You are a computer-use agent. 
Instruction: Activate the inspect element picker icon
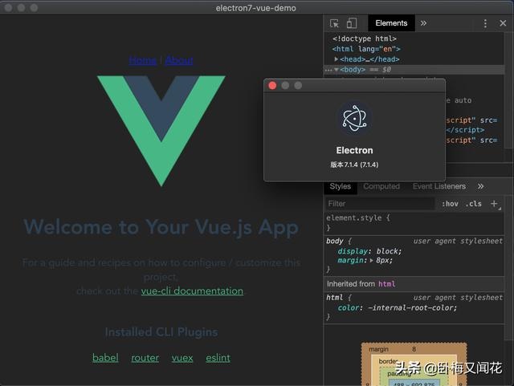[334, 23]
